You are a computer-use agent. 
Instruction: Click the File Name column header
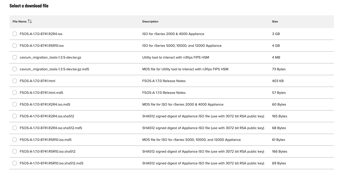click(20, 21)
